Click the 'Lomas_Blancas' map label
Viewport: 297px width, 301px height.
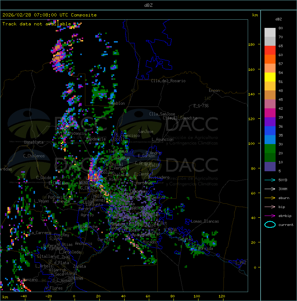pyautogui.click(x=205, y=221)
